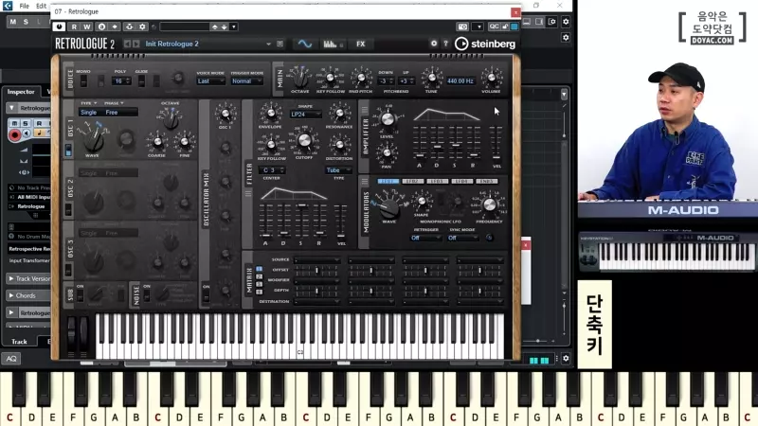Click the filter Resonance knob
The height and width of the screenshot is (426, 758).
coord(339,113)
